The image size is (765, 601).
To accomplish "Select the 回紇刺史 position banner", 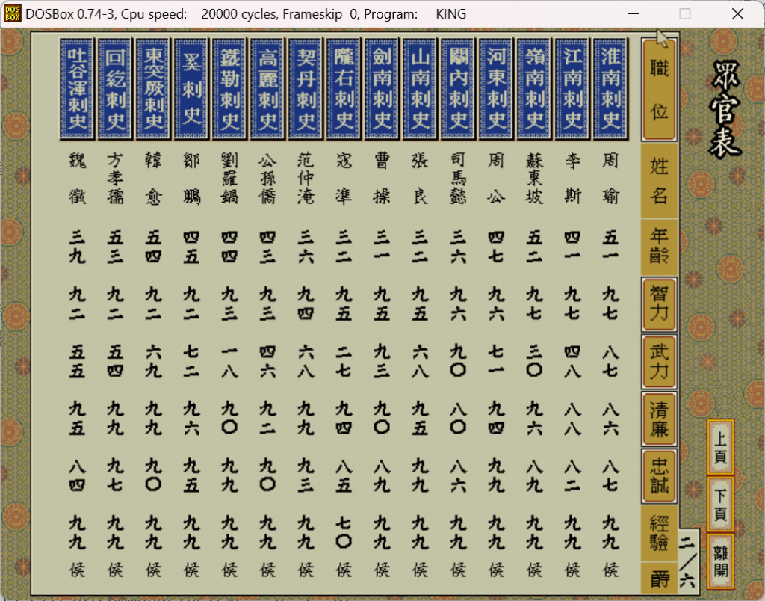I will pyautogui.click(x=115, y=89).
